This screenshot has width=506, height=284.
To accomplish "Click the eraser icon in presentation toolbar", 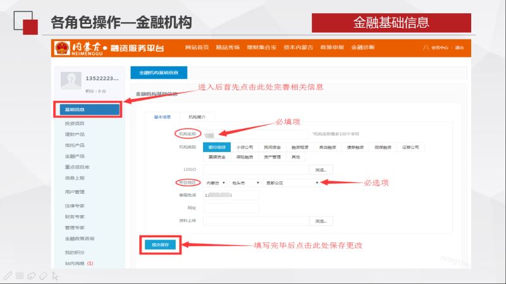I will pyautogui.click(x=43, y=276).
